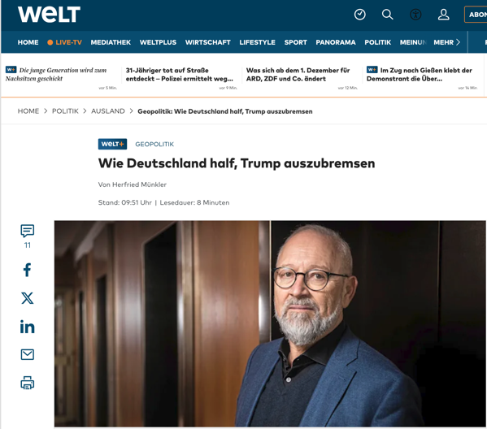Open the search magnifier icon
This screenshot has height=429, width=487.
387,15
